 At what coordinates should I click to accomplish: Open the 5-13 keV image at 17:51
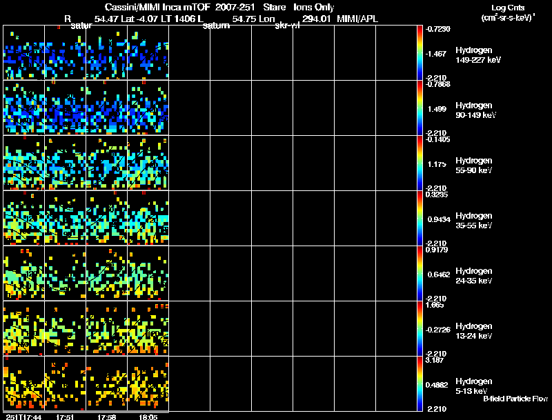click(65, 383)
